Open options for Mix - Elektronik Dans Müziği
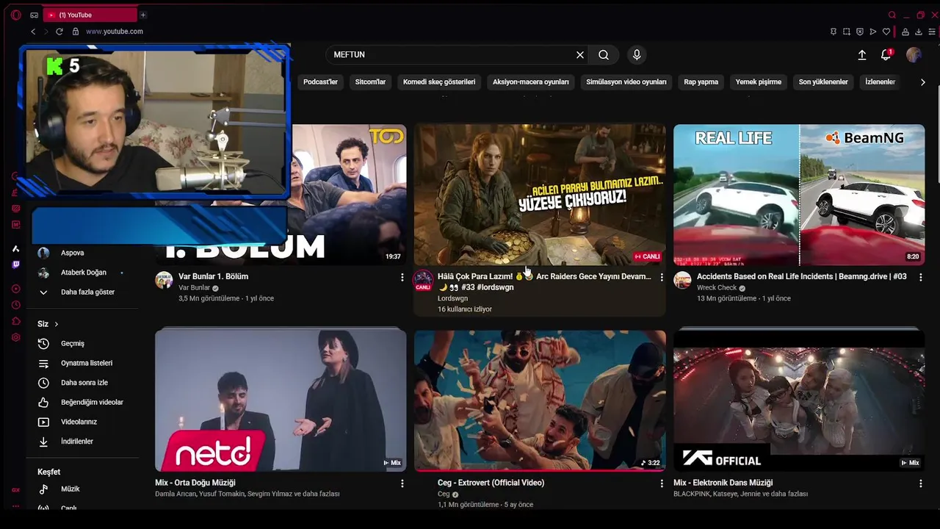Screen dimensions: 940x529 920,483
